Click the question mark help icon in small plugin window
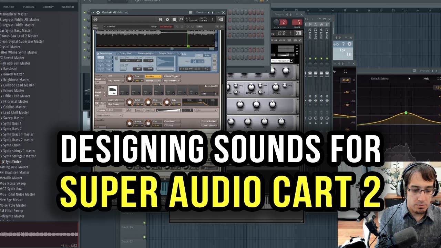 click(343, 44)
